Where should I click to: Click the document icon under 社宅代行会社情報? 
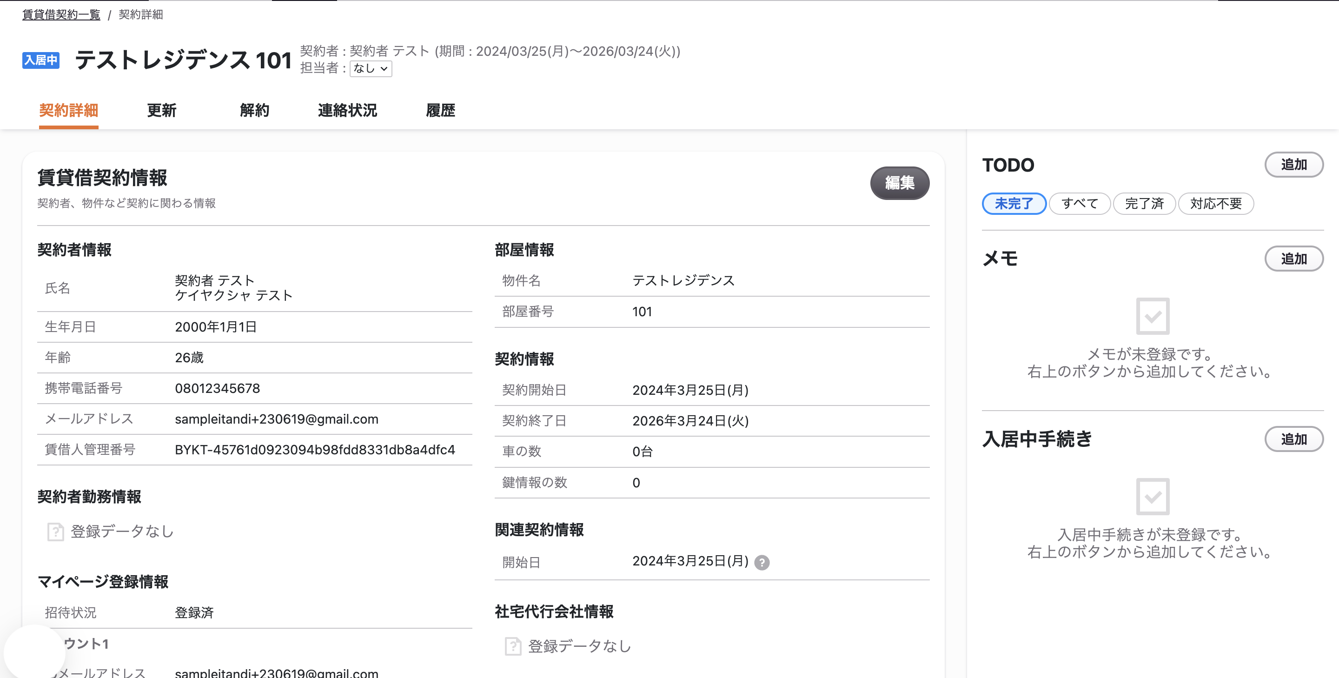coord(512,646)
